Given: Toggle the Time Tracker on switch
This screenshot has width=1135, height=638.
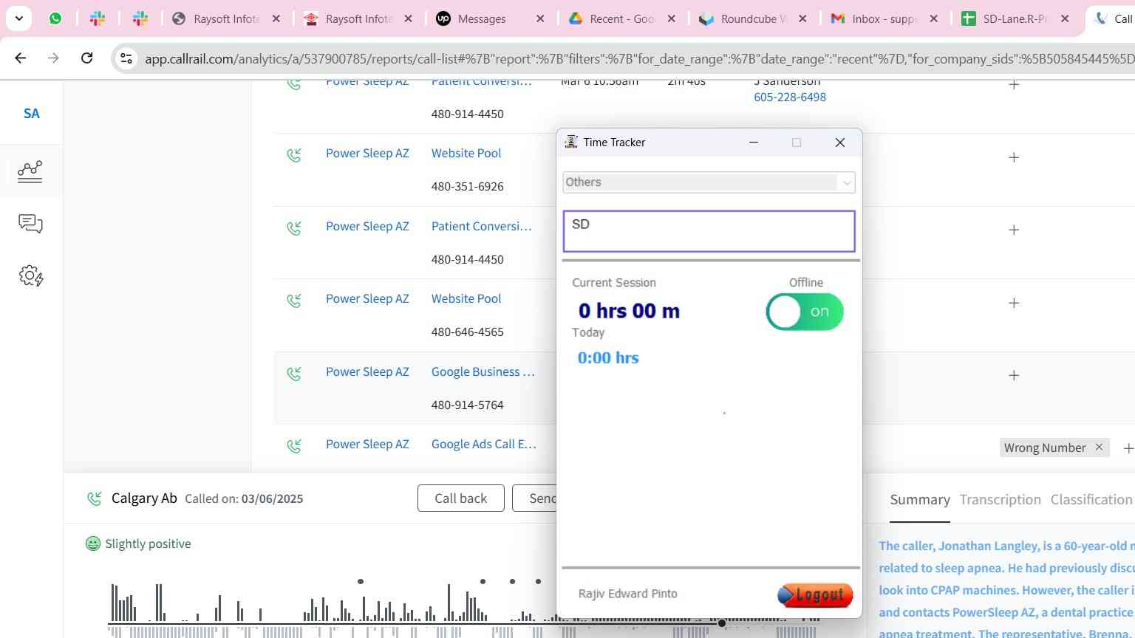Looking at the screenshot, I should pyautogui.click(x=805, y=312).
